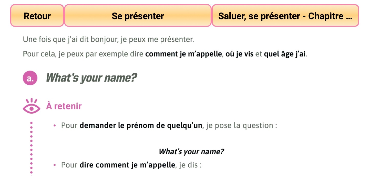Click bold text 'comment je m'appelle' in intro
The image size is (369, 184).
click(x=183, y=54)
